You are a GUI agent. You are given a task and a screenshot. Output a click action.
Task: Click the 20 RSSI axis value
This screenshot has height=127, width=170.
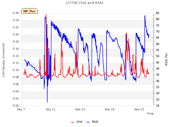(158, 93)
